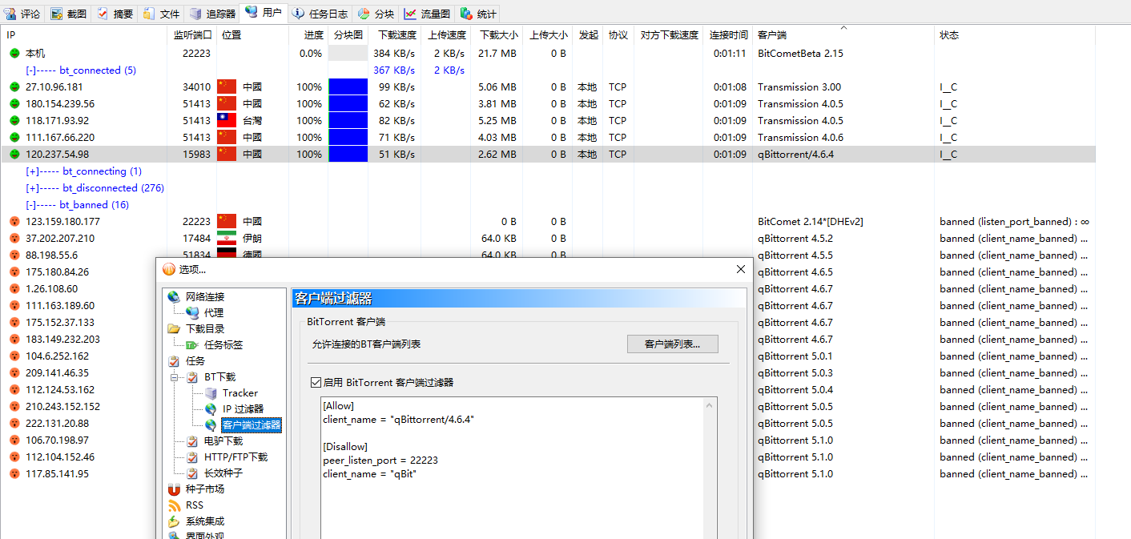The height and width of the screenshot is (539, 1131).
Task: Select the client cell 'BitComet 2.14*[DHEv2]'
Action: pos(811,222)
